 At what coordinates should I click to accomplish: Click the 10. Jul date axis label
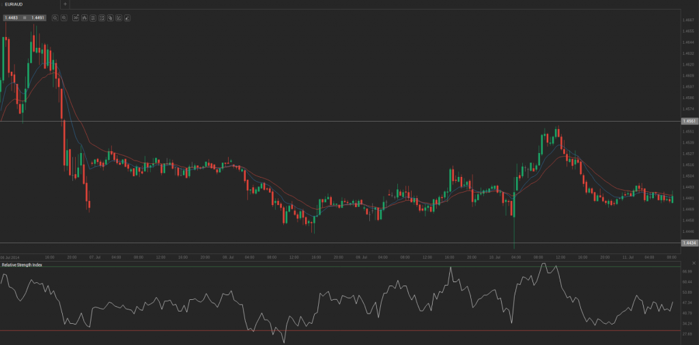click(x=495, y=258)
